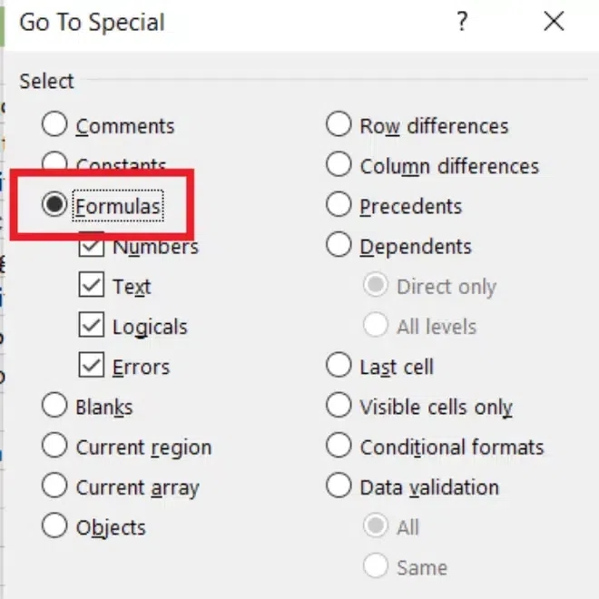Disable the Errors checkbox
Image resolution: width=599 pixels, height=599 pixels.
click(x=91, y=366)
